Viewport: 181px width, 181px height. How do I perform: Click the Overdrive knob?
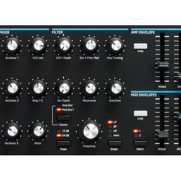tap(115, 88)
